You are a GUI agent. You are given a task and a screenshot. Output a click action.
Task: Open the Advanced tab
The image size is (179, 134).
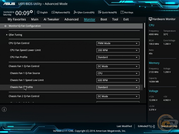coord(72,19)
